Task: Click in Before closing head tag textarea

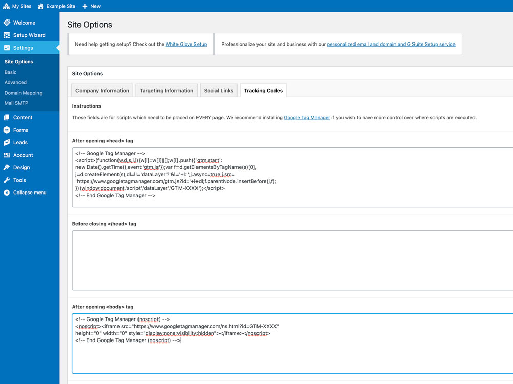Action: (x=292, y=260)
